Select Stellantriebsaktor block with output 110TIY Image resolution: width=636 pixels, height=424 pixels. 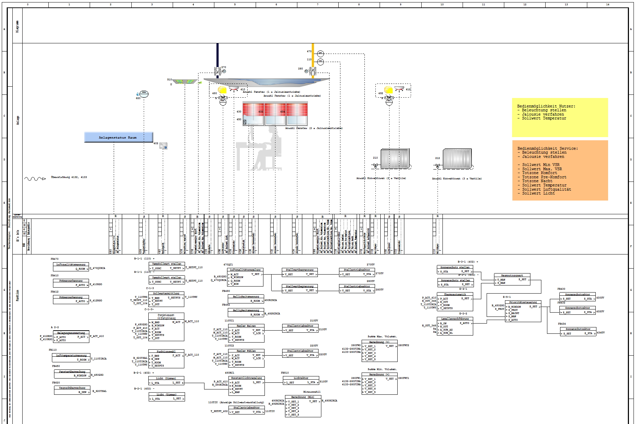pos(246,410)
